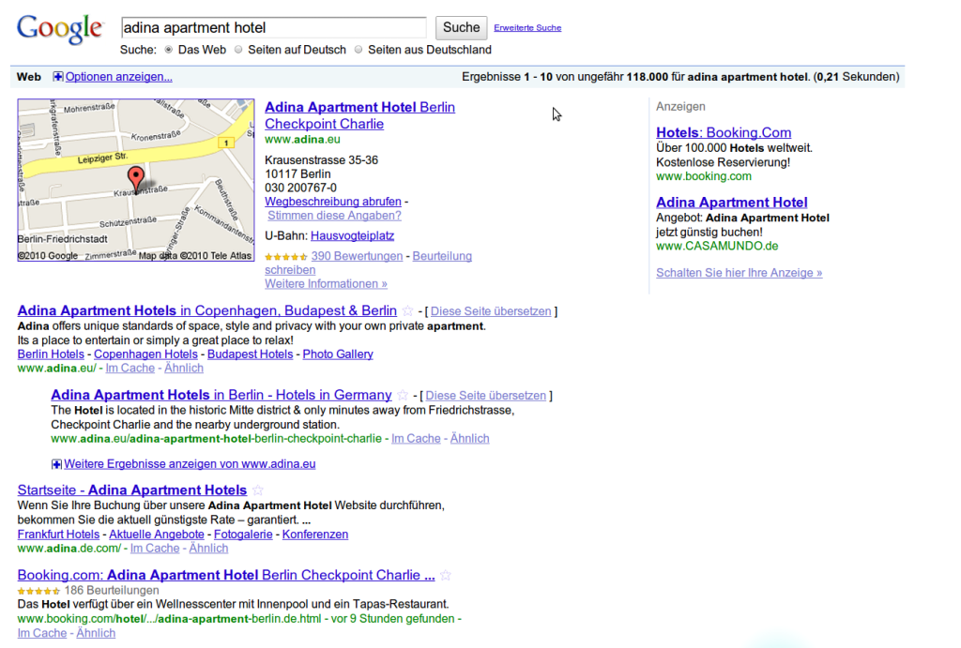Click the Google logo
The height and width of the screenshot is (648, 961).
click(x=60, y=29)
